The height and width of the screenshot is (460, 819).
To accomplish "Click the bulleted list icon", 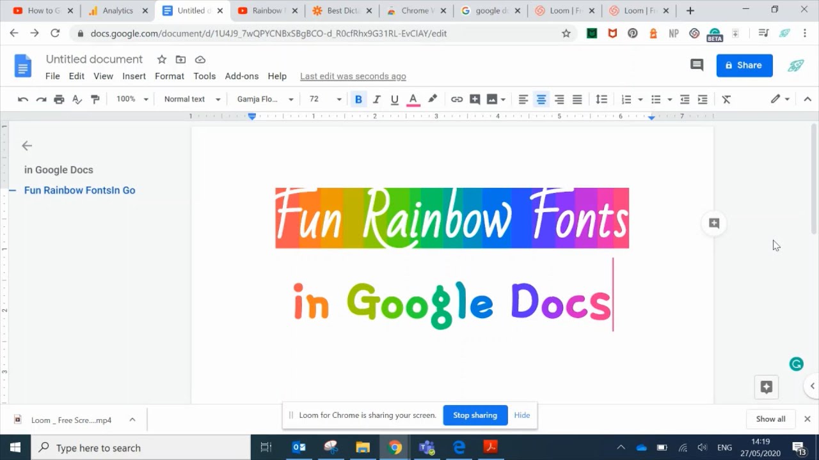I will click(656, 99).
